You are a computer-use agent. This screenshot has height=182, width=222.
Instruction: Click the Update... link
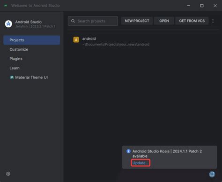pyautogui.click(x=141, y=163)
